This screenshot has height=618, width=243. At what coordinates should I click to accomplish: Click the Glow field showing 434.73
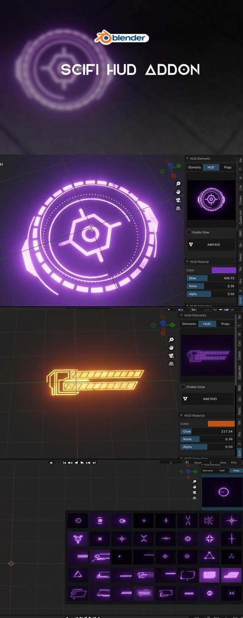click(x=211, y=278)
